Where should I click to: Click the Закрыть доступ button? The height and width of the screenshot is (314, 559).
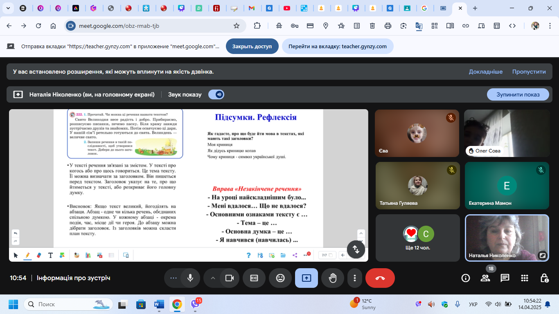[x=252, y=46]
